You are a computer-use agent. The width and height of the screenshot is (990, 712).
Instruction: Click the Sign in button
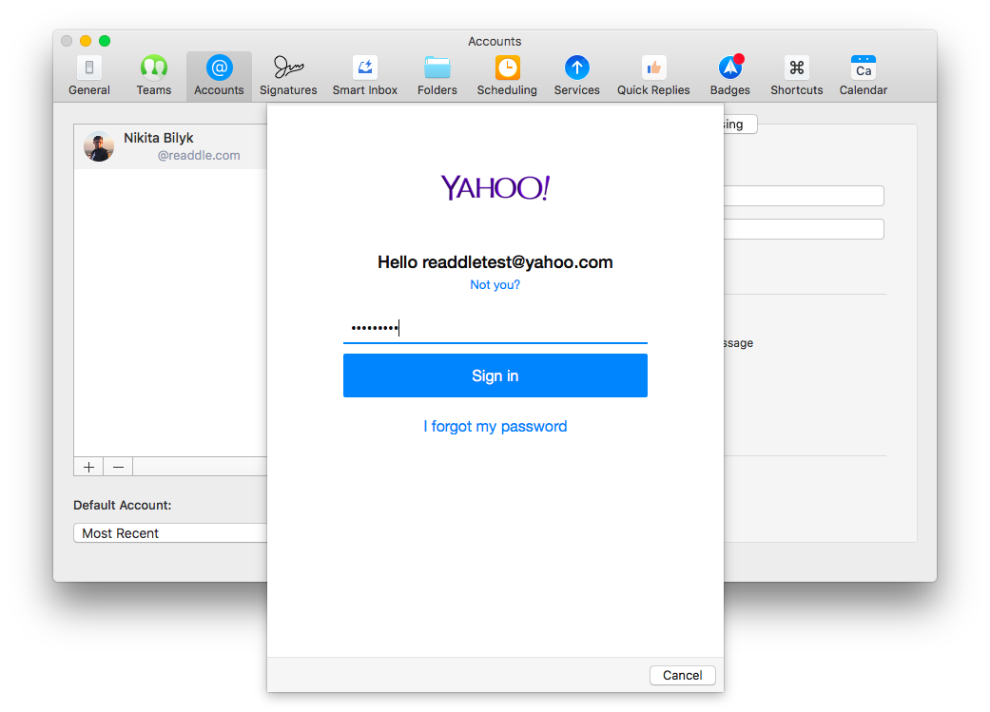coord(495,375)
